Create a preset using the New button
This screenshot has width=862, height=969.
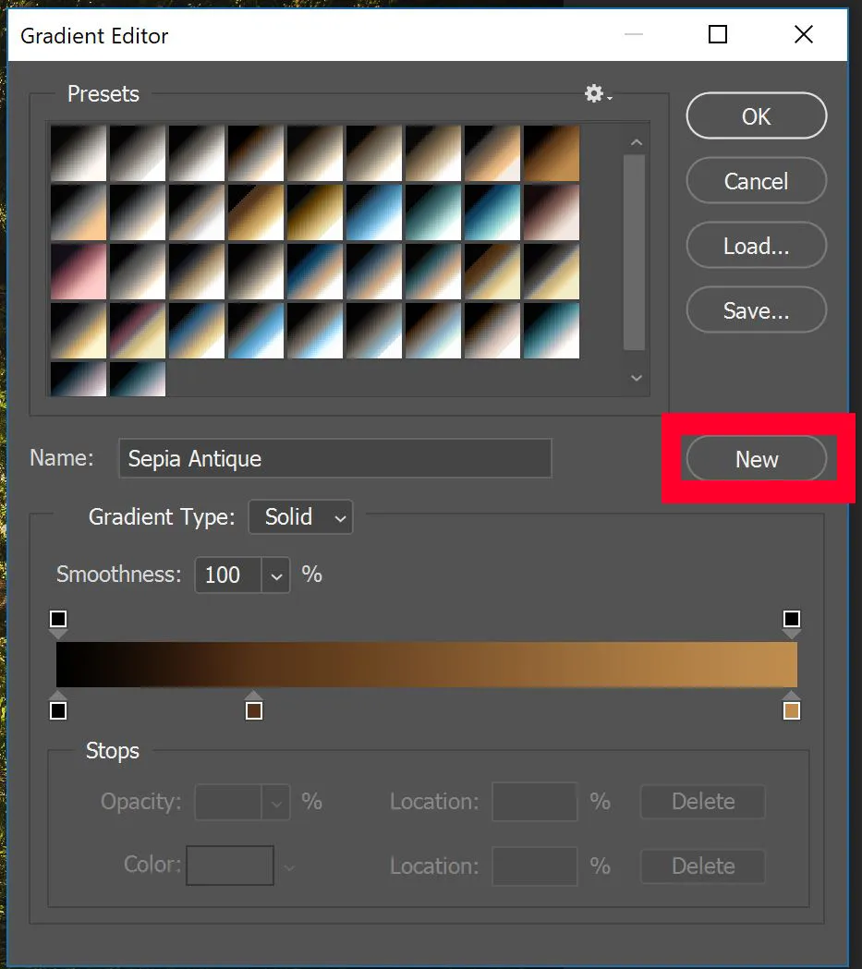point(756,458)
